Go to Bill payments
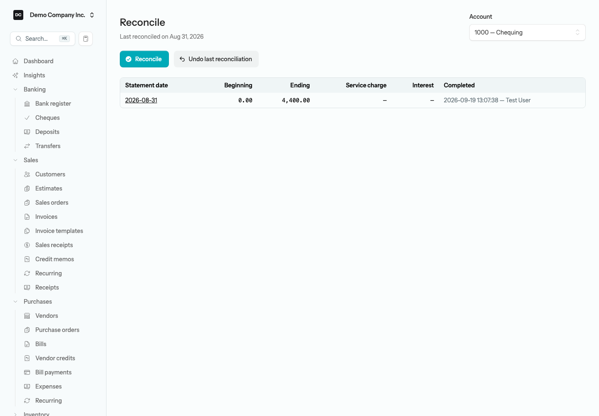 [x=53, y=372]
